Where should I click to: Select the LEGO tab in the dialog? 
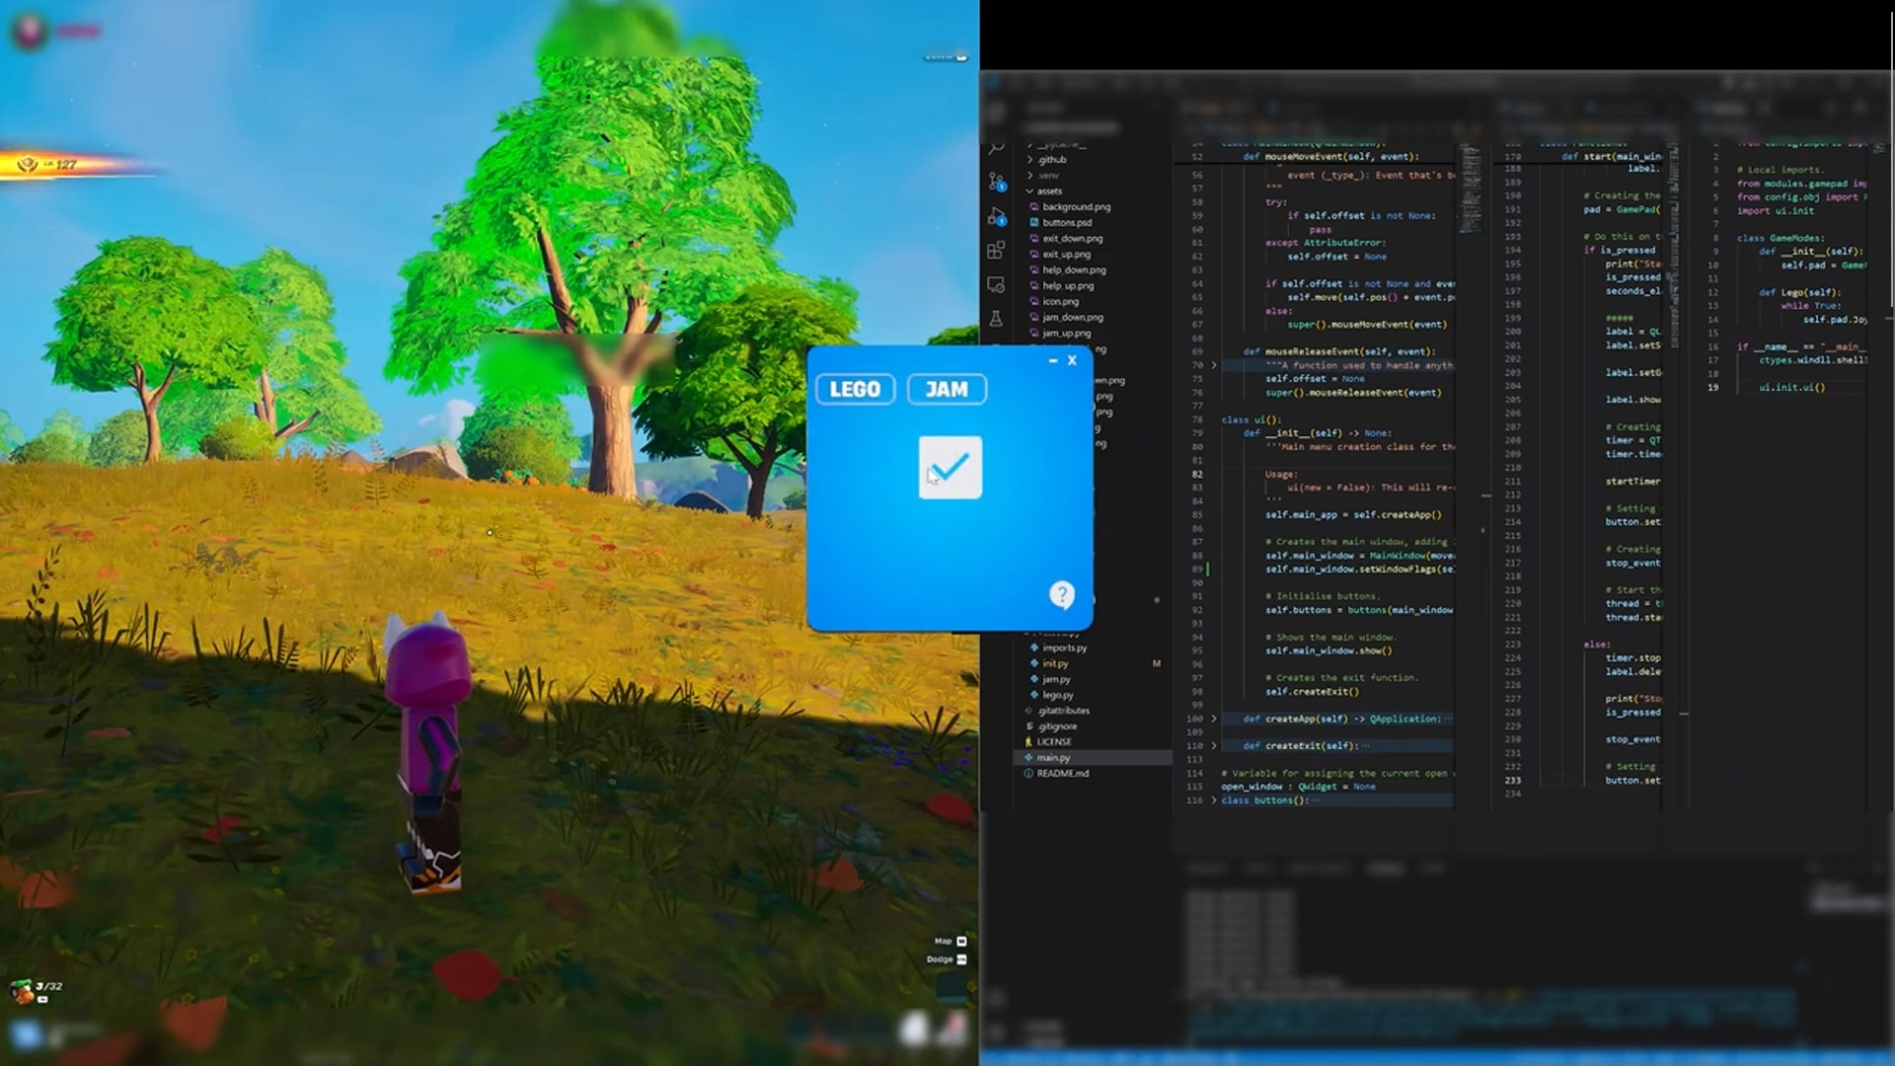(x=855, y=389)
